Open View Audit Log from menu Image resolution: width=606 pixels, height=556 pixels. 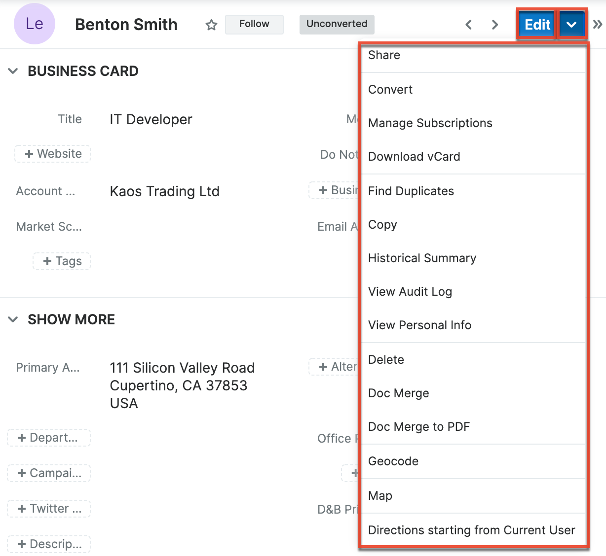[x=410, y=292]
